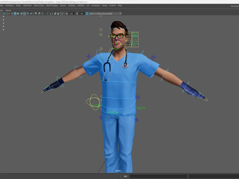Toggle the Motion Blur icon

(x=39, y=13)
